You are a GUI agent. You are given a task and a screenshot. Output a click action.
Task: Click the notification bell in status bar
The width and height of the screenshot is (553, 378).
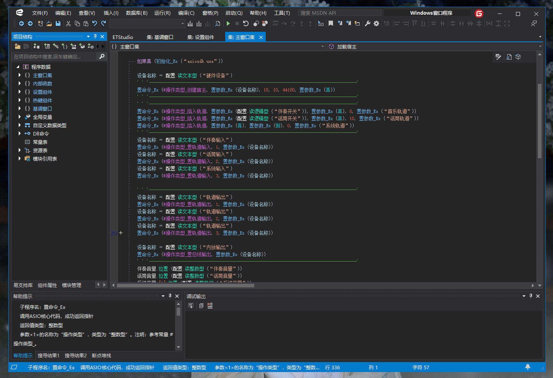pyautogui.click(x=528, y=367)
